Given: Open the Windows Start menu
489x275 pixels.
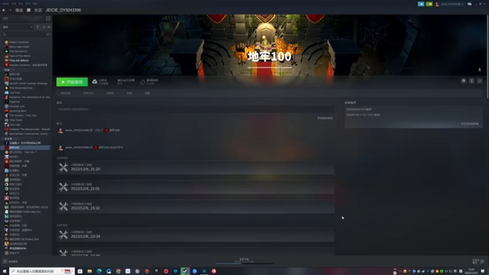Looking at the screenshot, I should pos(4,271).
